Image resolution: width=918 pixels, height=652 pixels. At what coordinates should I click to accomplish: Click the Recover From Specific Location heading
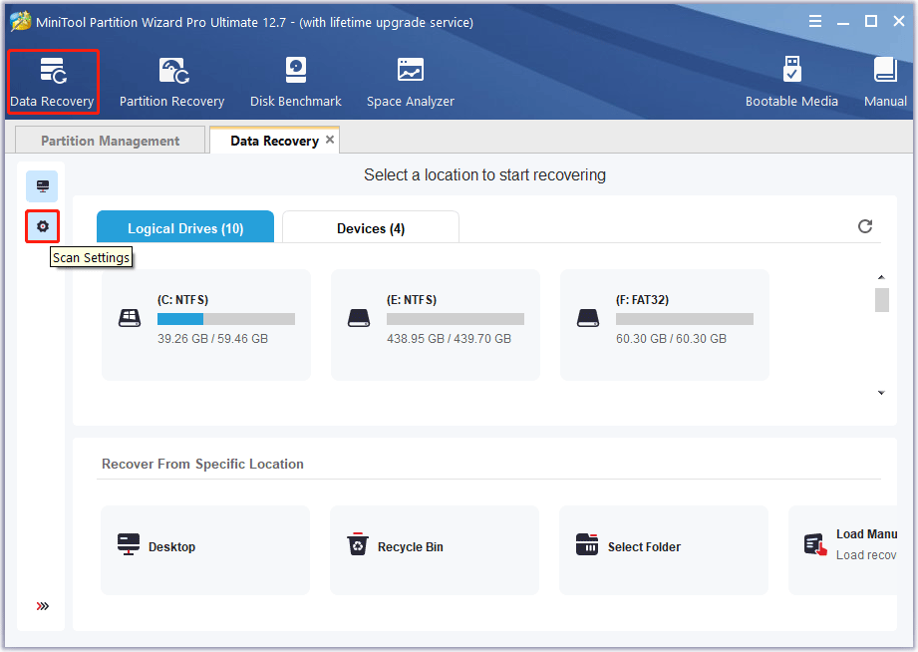point(202,464)
